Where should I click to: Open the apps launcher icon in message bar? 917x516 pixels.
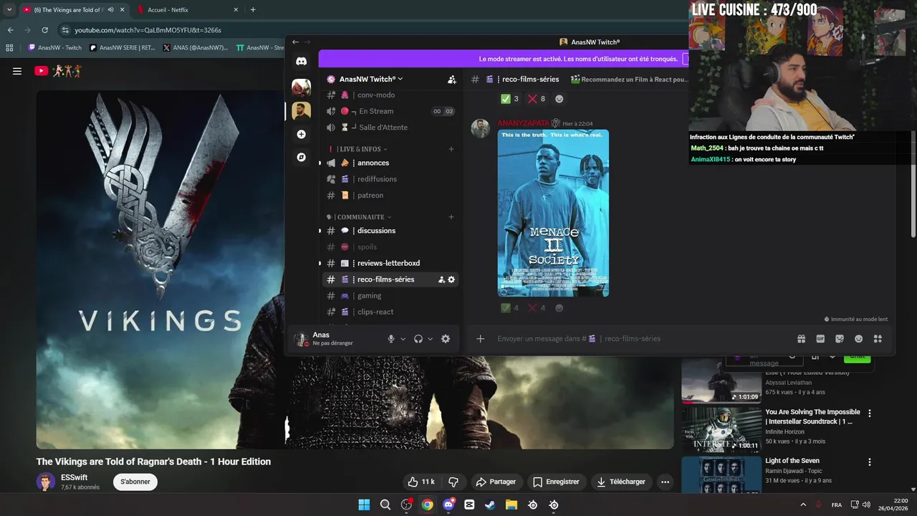(x=878, y=339)
